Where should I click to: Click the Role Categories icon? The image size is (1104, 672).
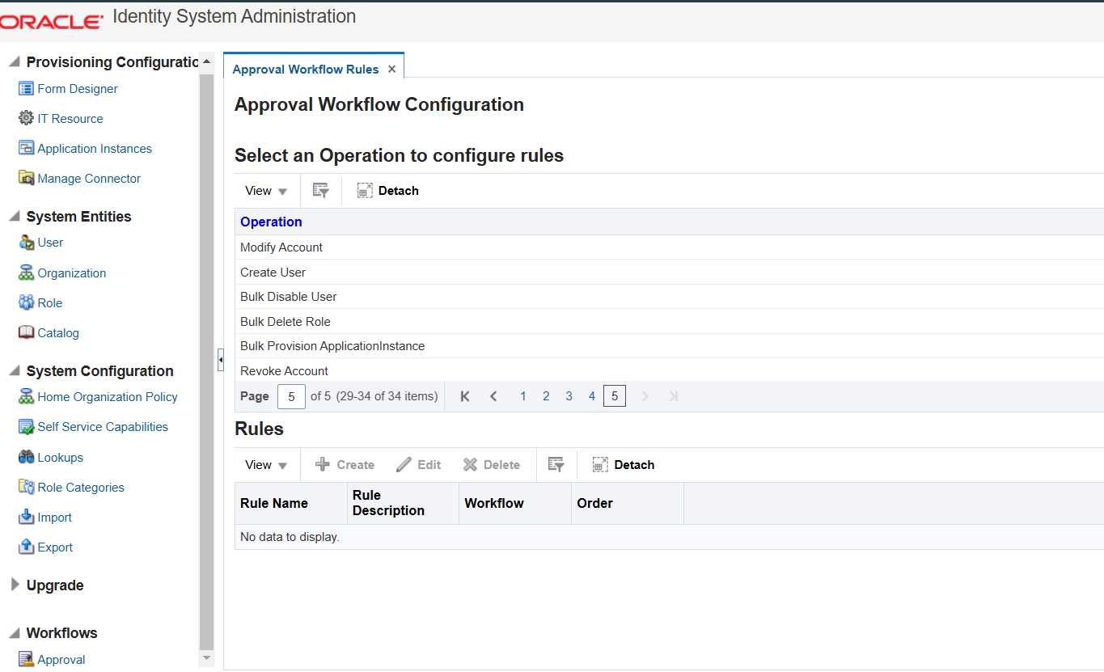pyautogui.click(x=26, y=488)
